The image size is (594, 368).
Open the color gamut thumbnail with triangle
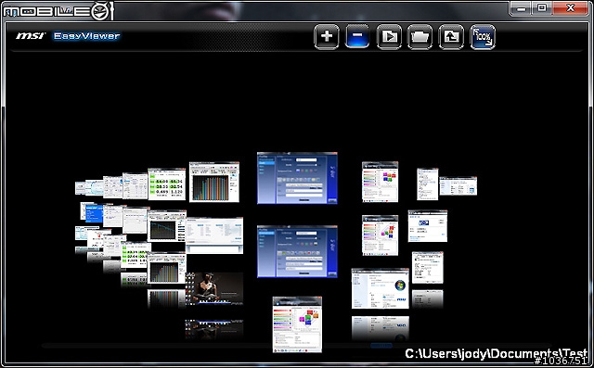[380, 235]
